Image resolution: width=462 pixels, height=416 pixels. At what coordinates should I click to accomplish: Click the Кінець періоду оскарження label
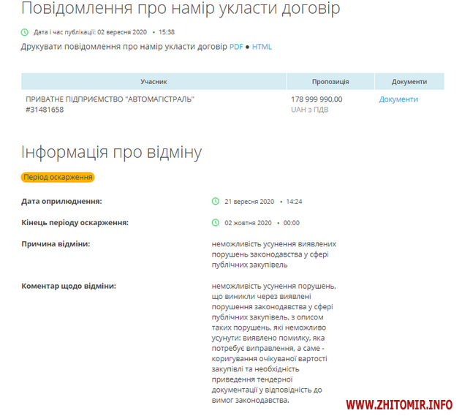(75, 222)
